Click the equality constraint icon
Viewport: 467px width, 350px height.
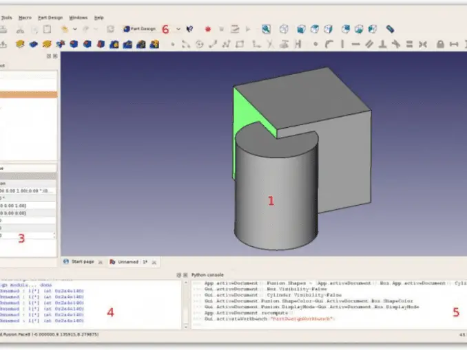coord(410,44)
